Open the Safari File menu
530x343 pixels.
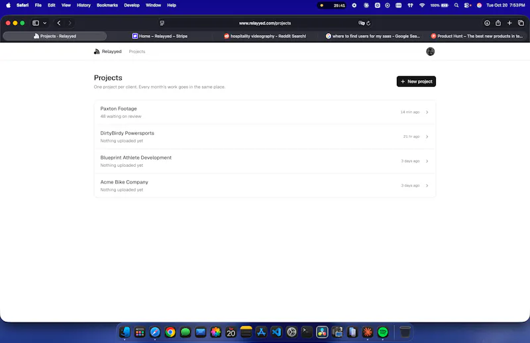pos(38,5)
